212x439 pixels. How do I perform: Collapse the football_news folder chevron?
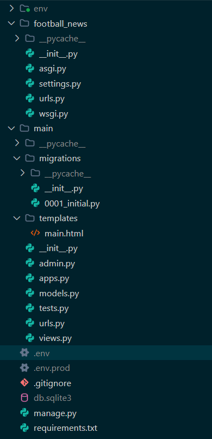11,23
